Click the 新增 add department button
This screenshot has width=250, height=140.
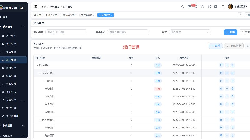216,46
